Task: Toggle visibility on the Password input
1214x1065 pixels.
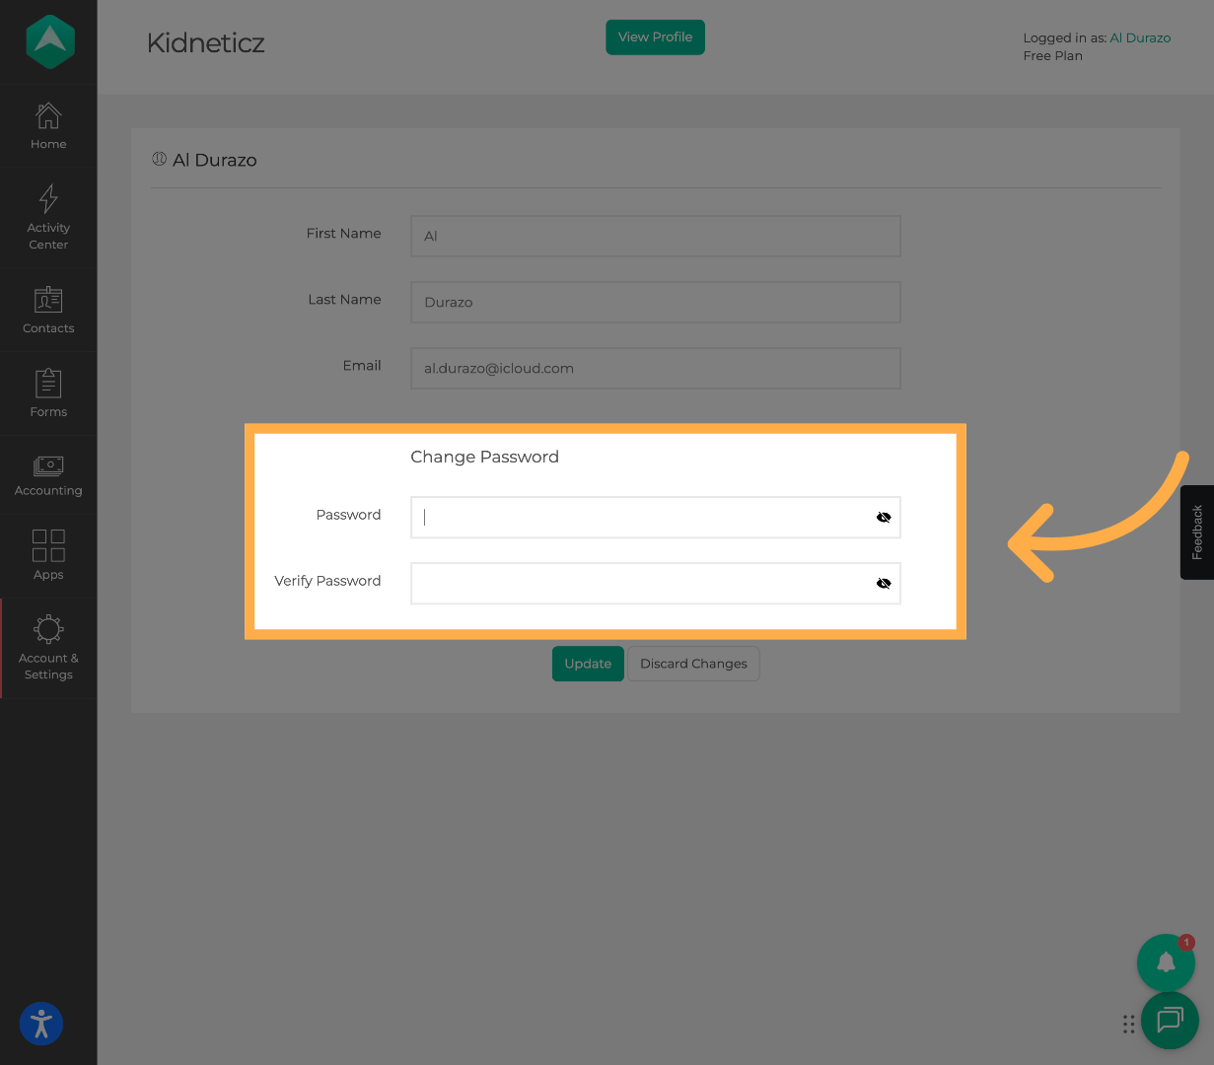Action: point(883,516)
